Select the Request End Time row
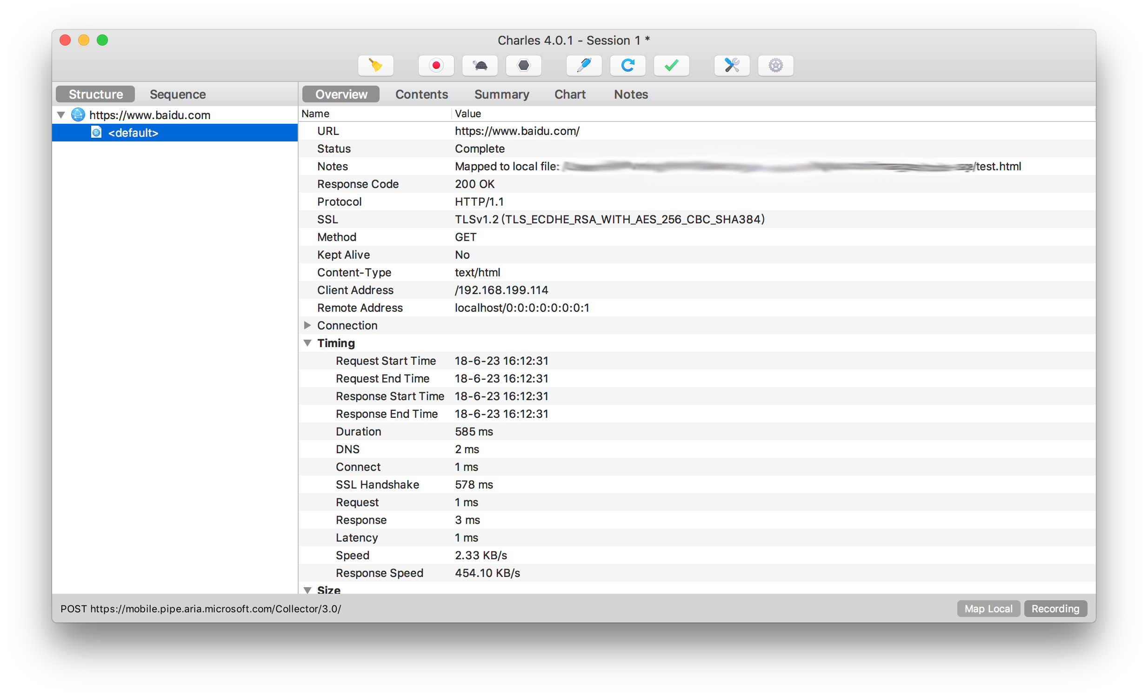 point(697,378)
